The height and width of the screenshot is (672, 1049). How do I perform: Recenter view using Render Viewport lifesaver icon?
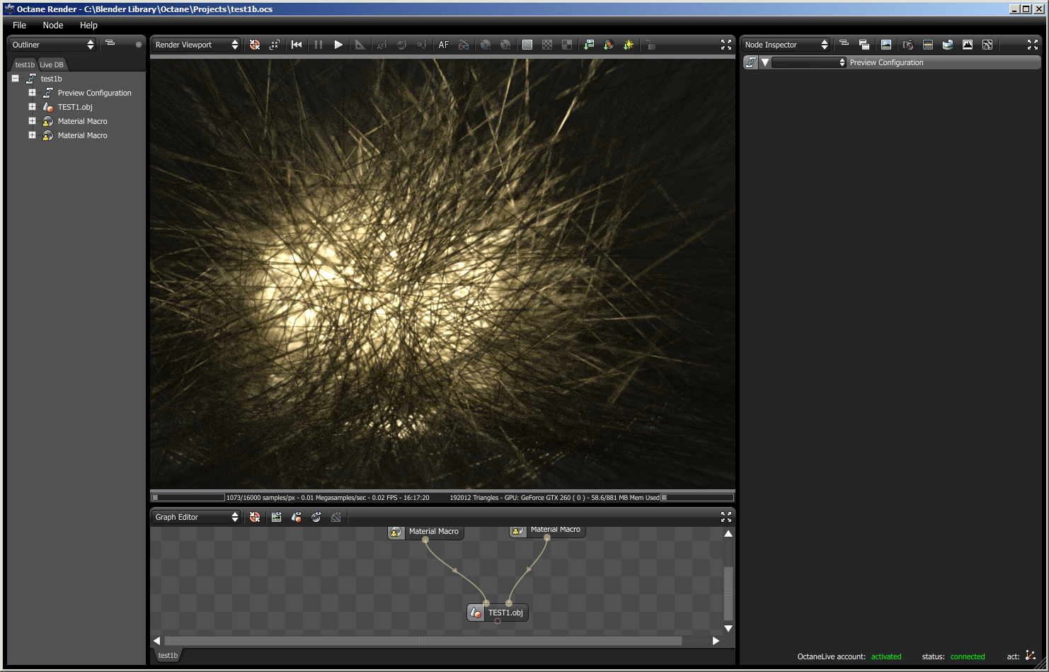coord(255,45)
